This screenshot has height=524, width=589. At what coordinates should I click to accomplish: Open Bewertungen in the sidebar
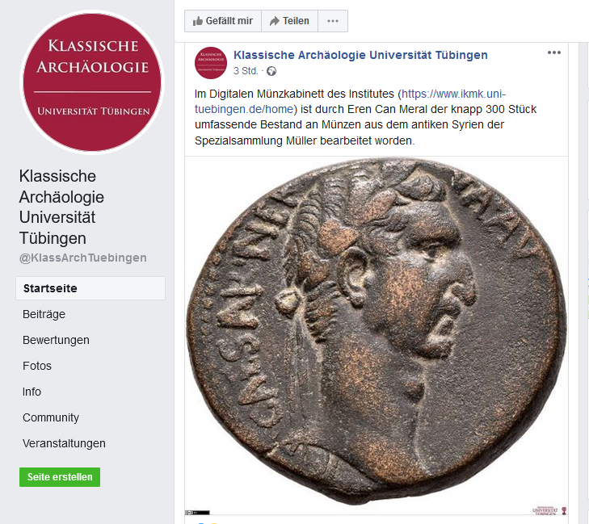(x=56, y=340)
